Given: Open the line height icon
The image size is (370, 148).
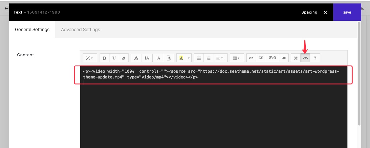Looking at the screenshot, I should pyautogui.click(x=147, y=58).
